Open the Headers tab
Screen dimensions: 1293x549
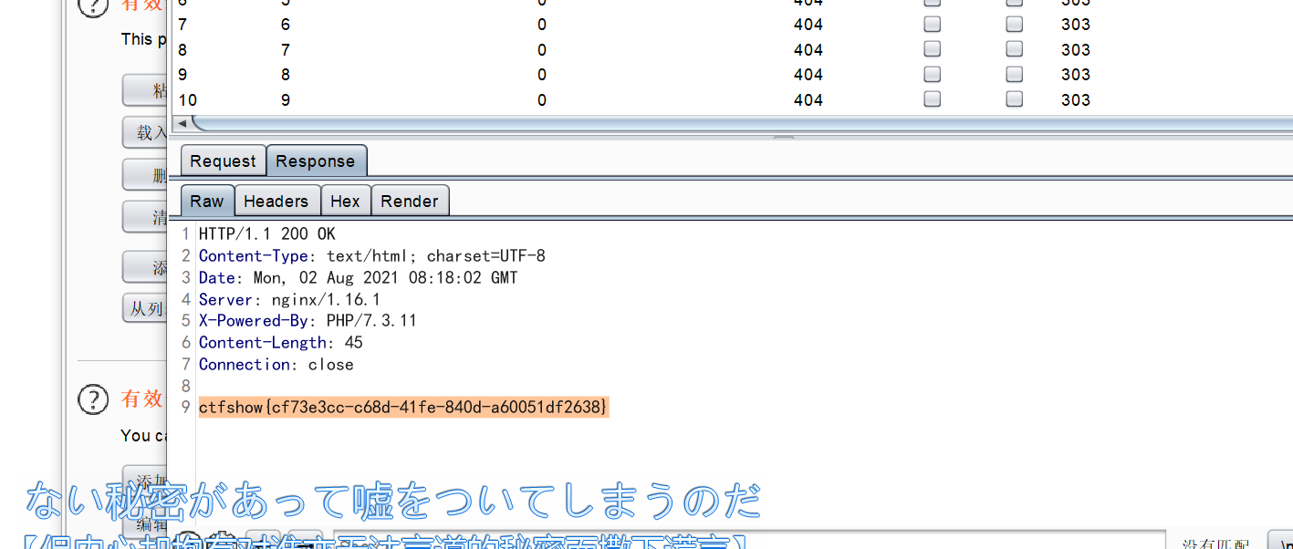[276, 201]
